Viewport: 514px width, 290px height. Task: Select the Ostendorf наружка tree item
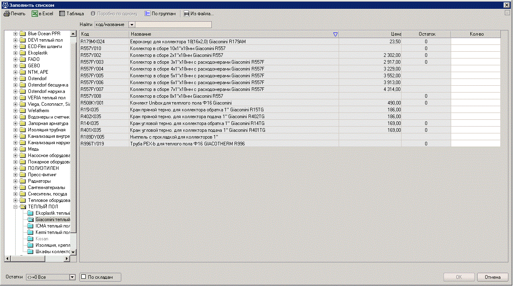(46, 91)
